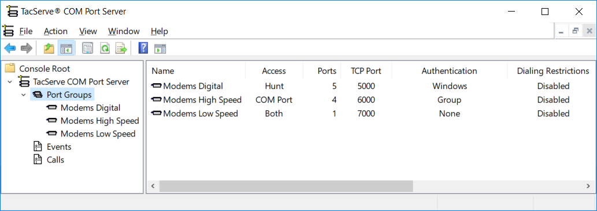Open the Properties toolbar icon
The width and height of the screenshot is (597, 211).
pyautogui.click(x=88, y=49)
